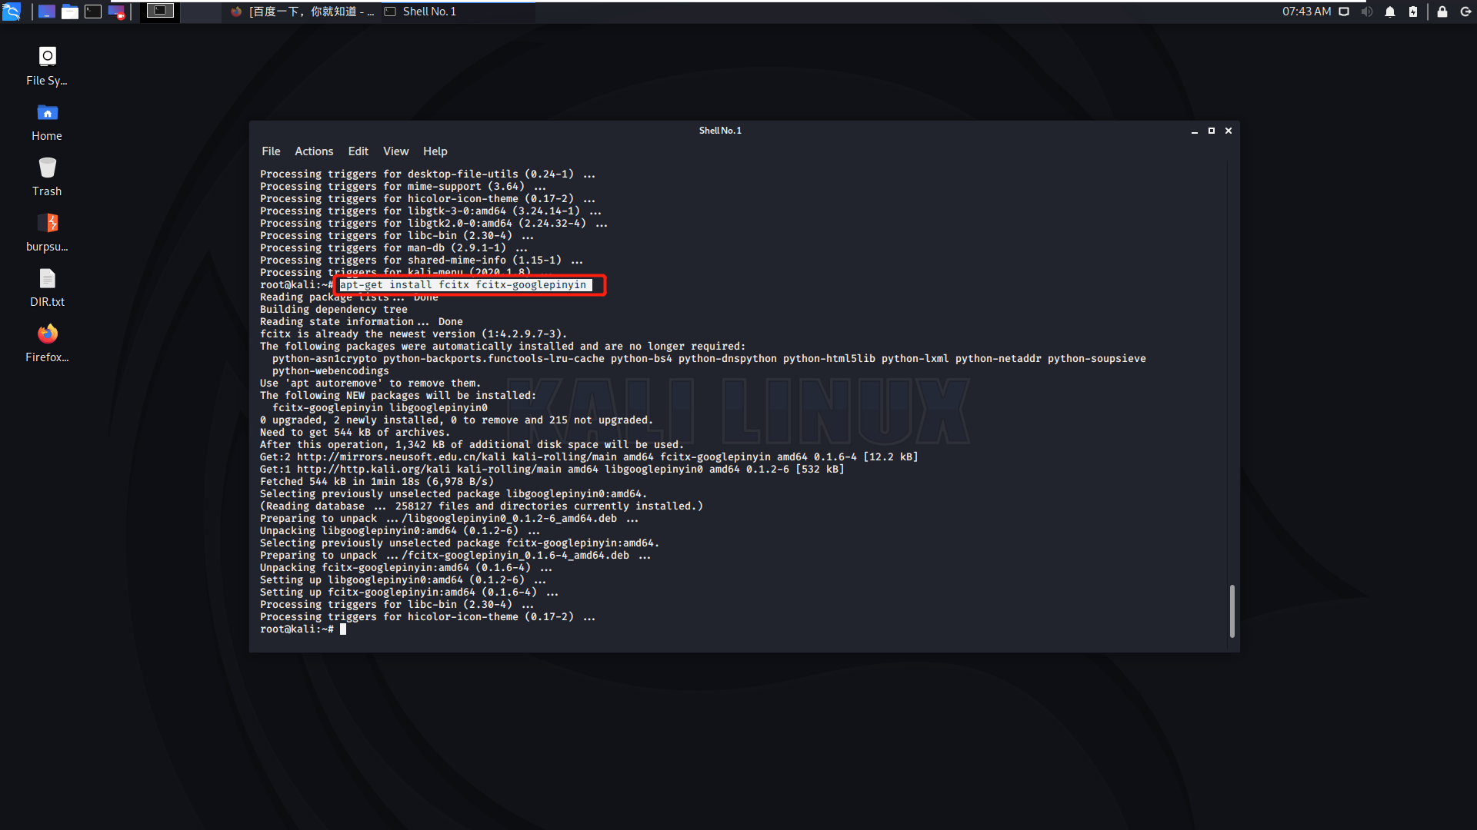Click the show desktop panel icon
Viewport: 1477px width, 830px height.
tap(47, 12)
